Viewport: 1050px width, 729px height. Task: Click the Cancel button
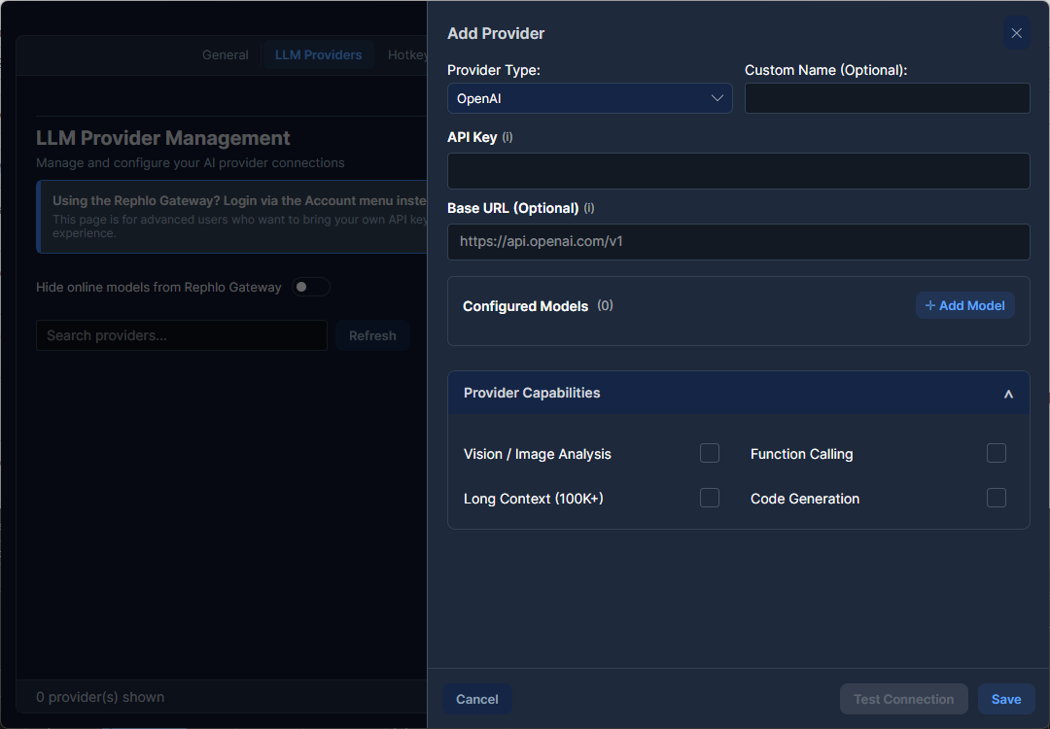click(476, 699)
